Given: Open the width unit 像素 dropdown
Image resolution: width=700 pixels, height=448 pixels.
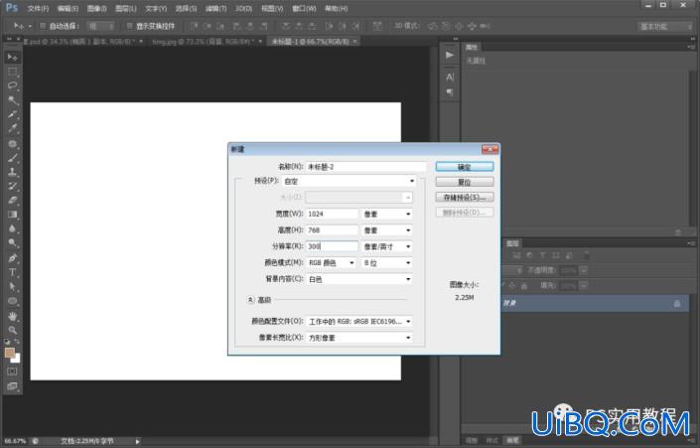Looking at the screenshot, I should [386, 214].
